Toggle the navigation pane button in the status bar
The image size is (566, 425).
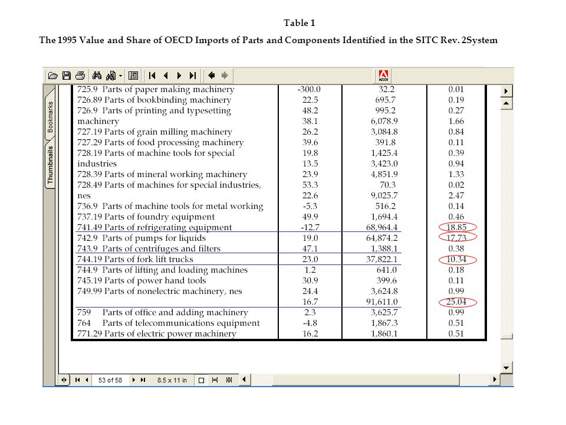click(64, 380)
